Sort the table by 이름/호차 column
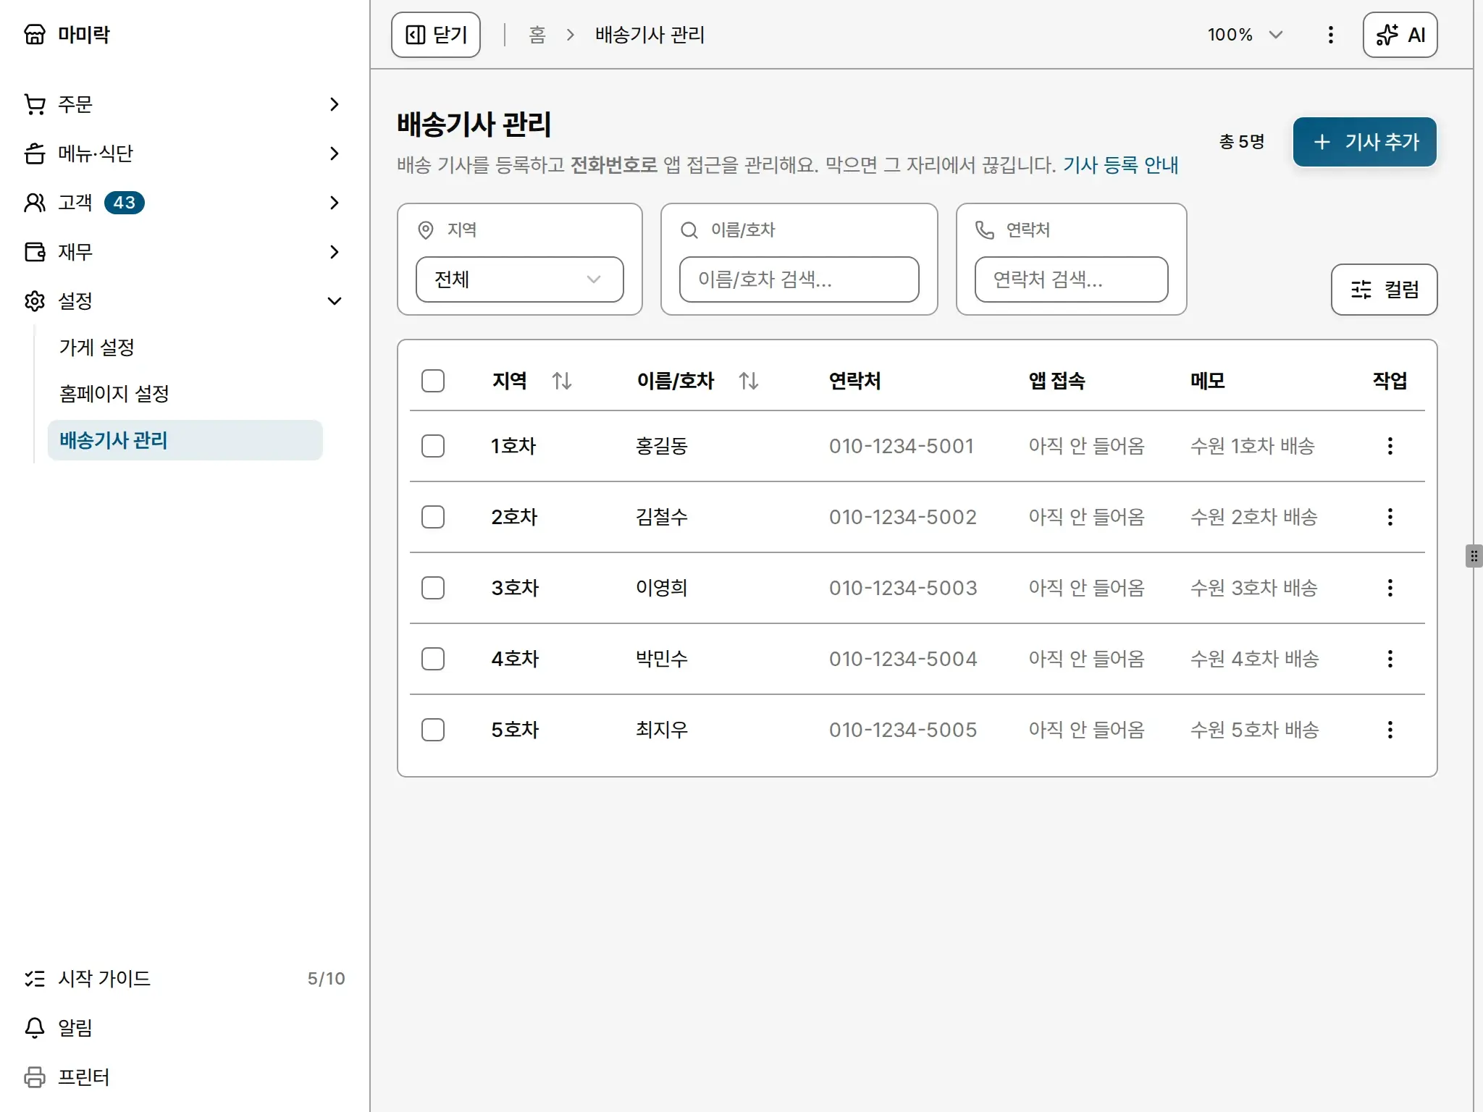Image resolution: width=1483 pixels, height=1112 pixels. tap(749, 381)
